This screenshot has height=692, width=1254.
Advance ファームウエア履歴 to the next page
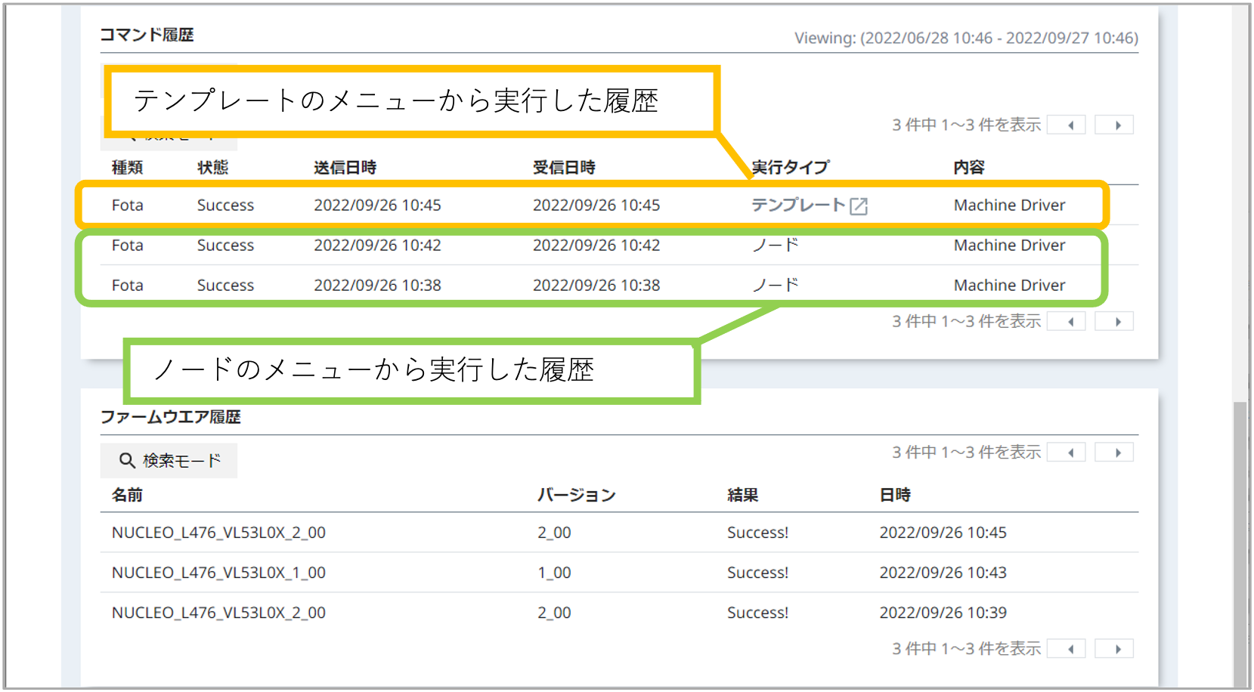(1114, 451)
